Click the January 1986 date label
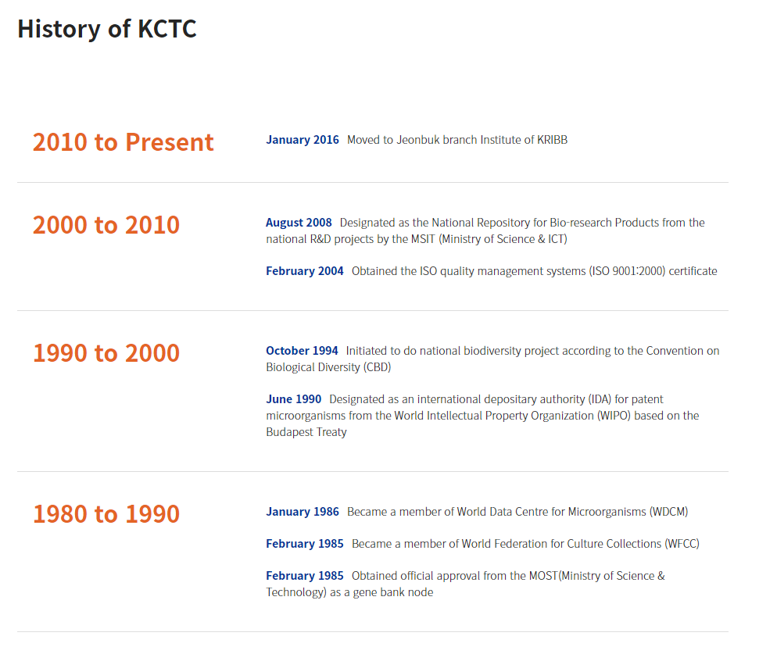 (x=302, y=512)
